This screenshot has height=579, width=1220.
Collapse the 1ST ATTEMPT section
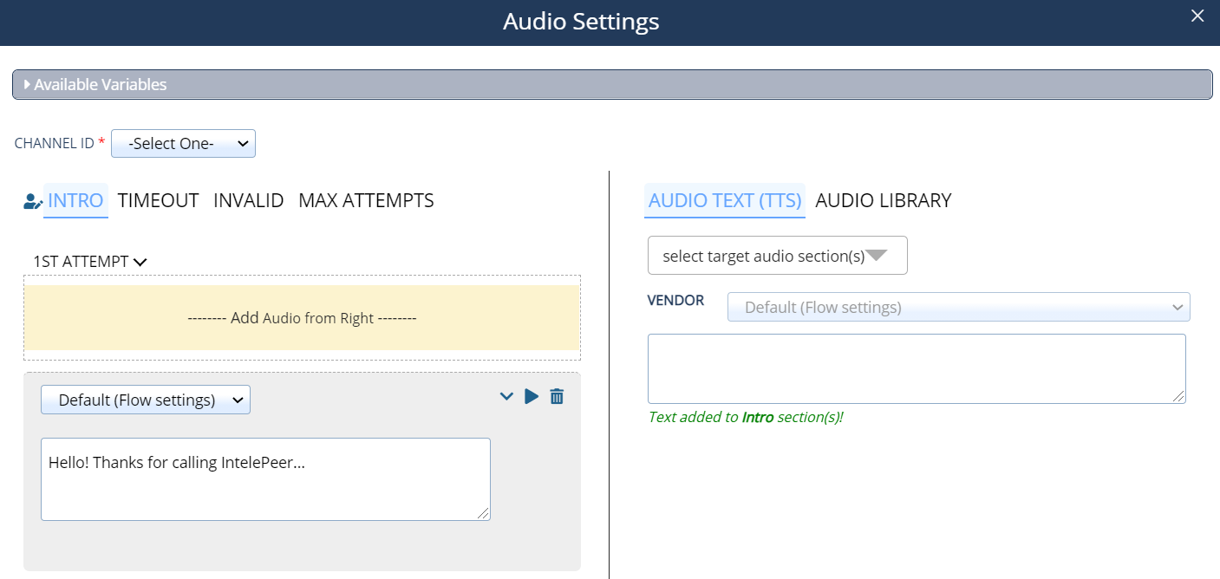click(90, 261)
